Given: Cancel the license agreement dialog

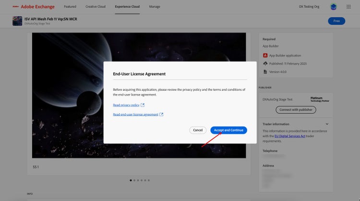Looking at the screenshot, I should click(198, 130).
